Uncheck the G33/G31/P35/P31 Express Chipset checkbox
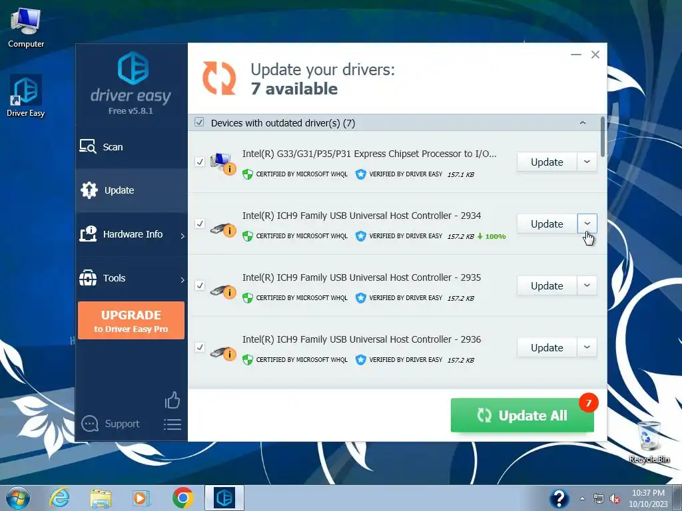 tap(200, 162)
